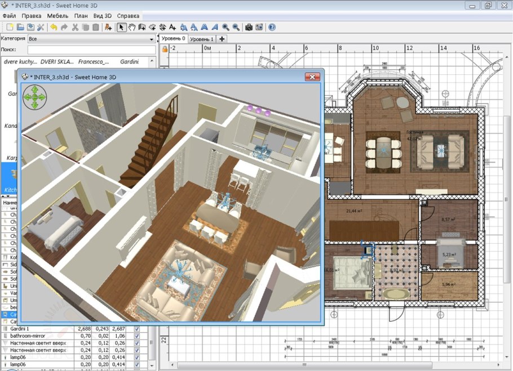Image resolution: width=513 pixels, height=371 pixels.
Task: Select the add text tool
Action: (173, 27)
